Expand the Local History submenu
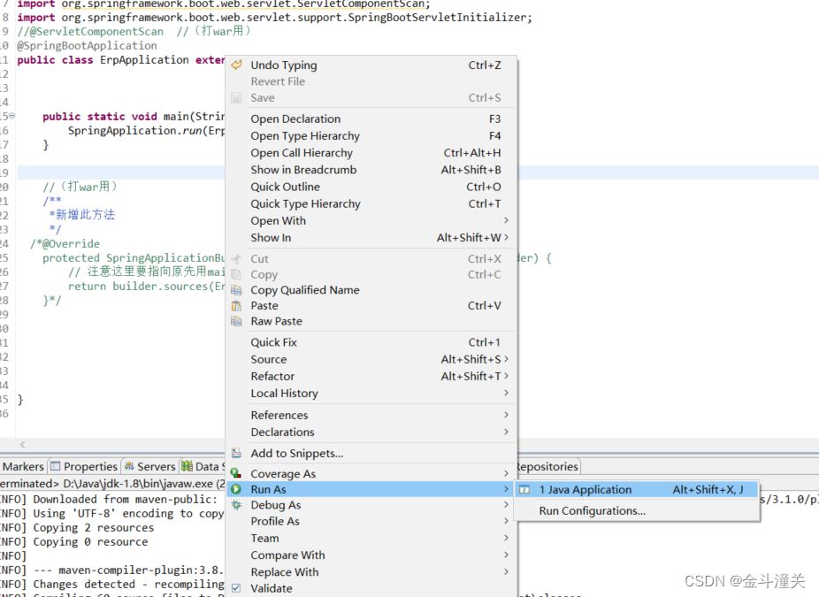819x597 pixels. 506,393
